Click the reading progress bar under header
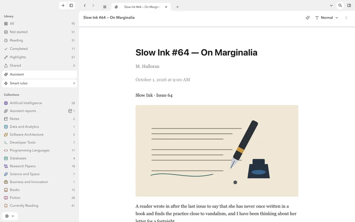355x222 pixels. pyautogui.click(x=217, y=27)
